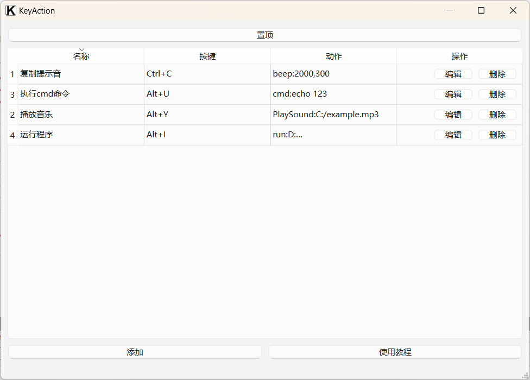Click the 置顶 pin-to-top button
Screen dimensions: 530x380
tap(264, 35)
